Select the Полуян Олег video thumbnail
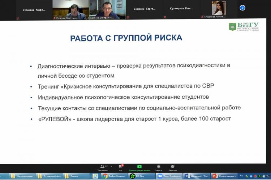 pos(71,10)
